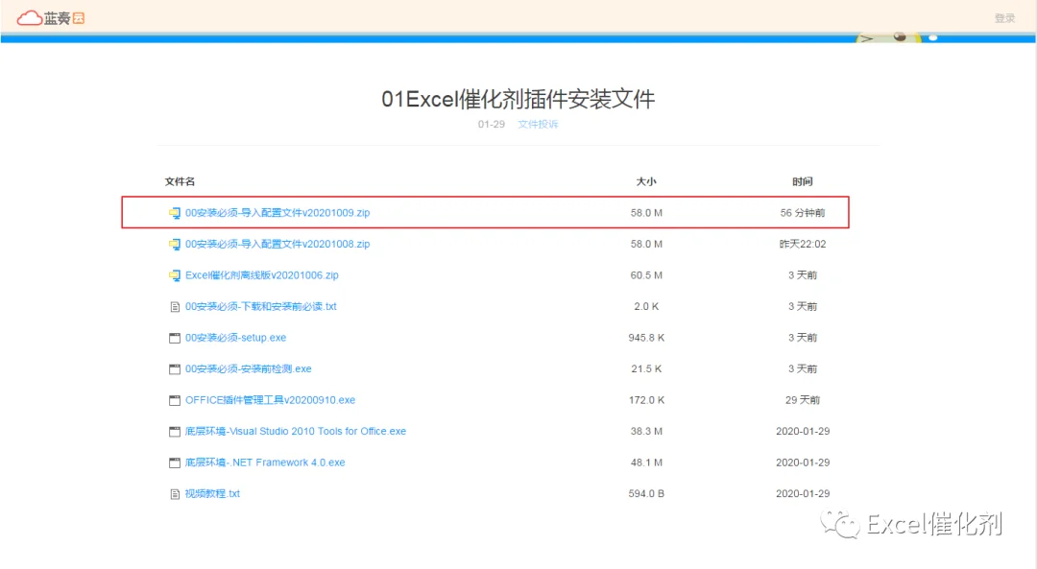The width and height of the screenshot is (1037, 569).
Task: Click the 大小 column header
Action: tap(646, 181)
